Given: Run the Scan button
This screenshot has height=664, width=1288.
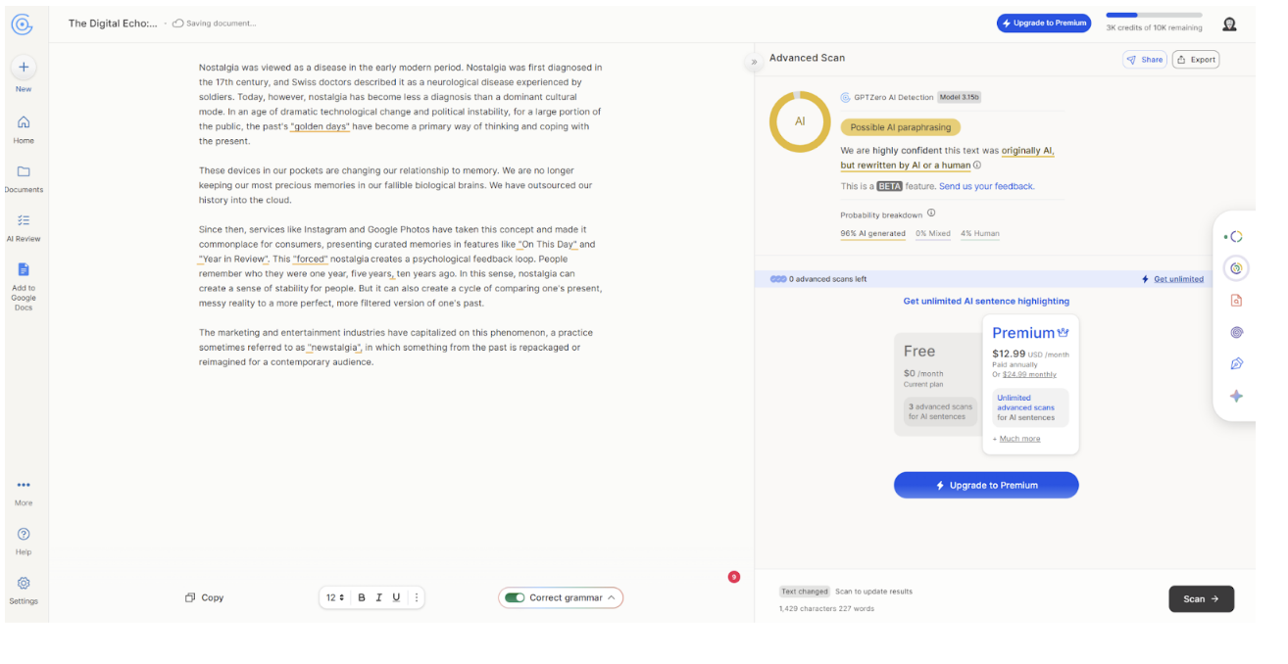Looking at the screenshot, I should pyautogui.click(x=1201, y=598).
